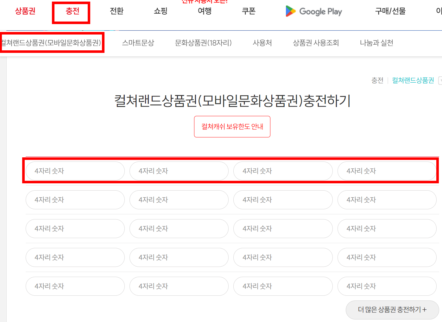Open the 나눔과 실천 sub-tab
442x322 pixels.
(x=376, y=43)
